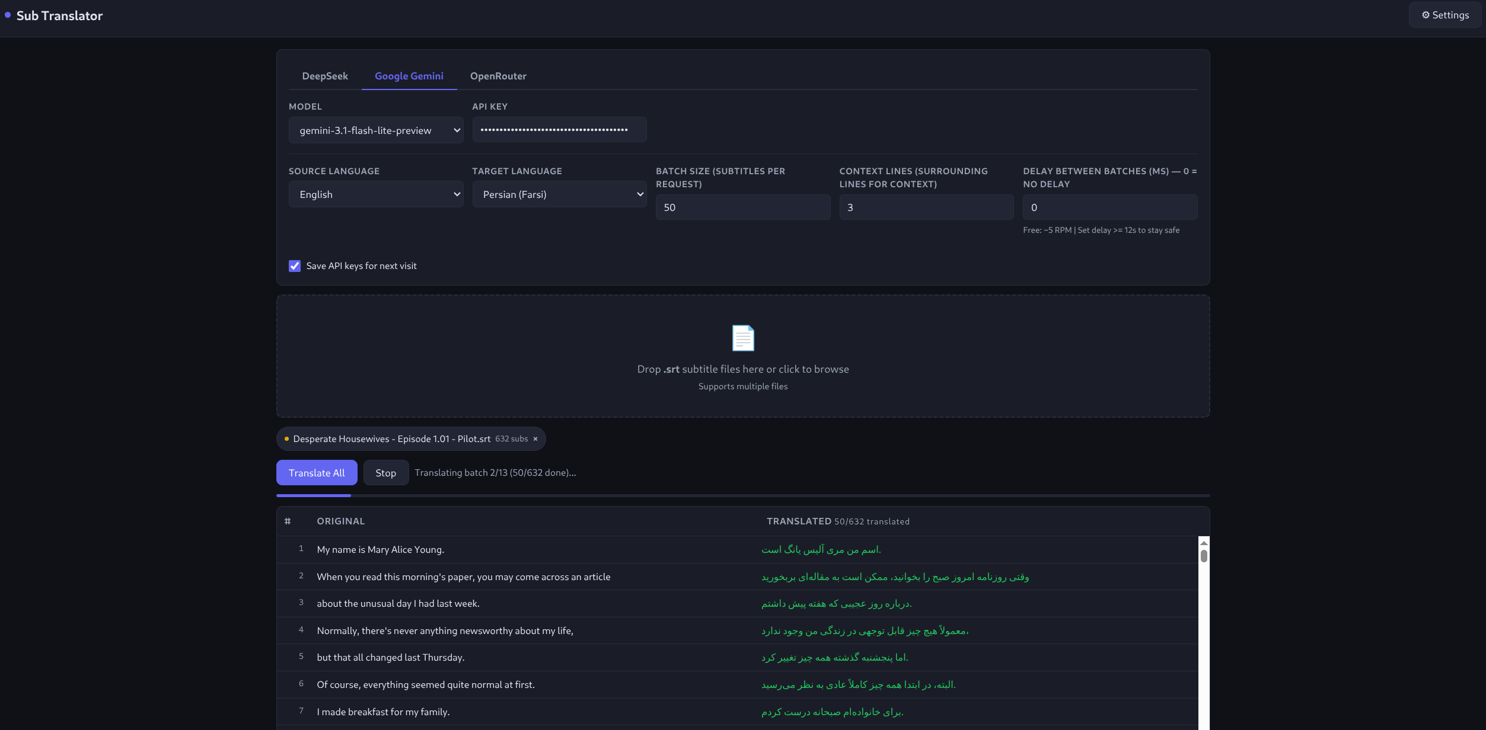Toggle Save API keys for next visit
Viewport: 1486px width, 730px height.
(295, 266)
